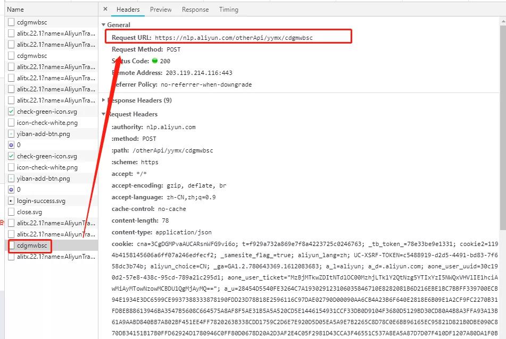Click the Name column header
The height and width of the screenshot is (339, 506).
(x=15, y=10)
